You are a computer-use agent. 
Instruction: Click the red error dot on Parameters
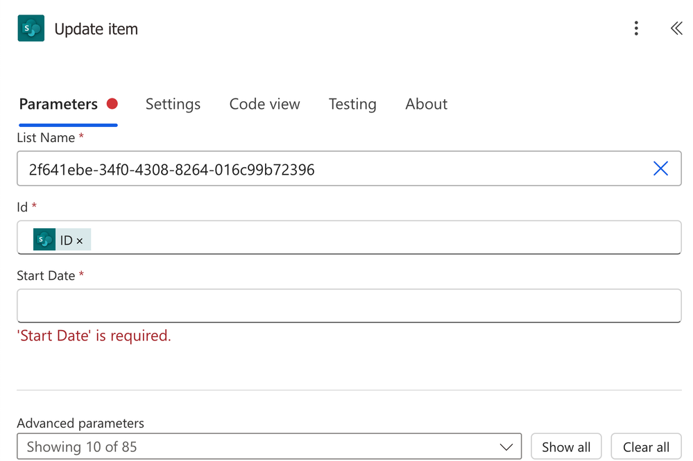(112, 104)
